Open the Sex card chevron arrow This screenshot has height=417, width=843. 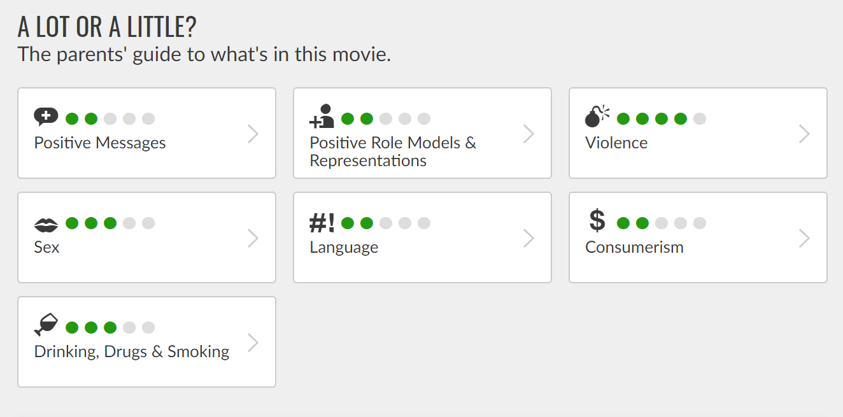253,238
